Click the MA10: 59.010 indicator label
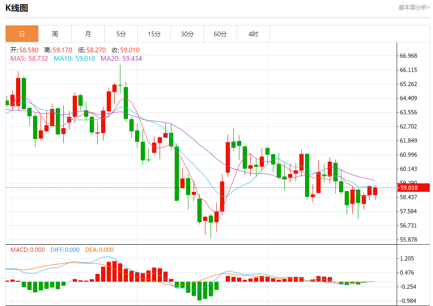 [74, 58]
